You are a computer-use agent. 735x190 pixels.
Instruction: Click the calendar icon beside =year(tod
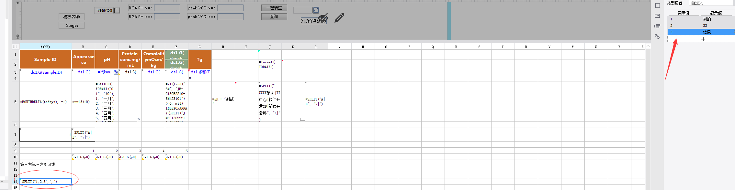pyautogui.click(x=117, y=10)
